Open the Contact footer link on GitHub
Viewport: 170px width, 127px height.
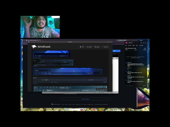pyautogui.click(x=85, y=105)
